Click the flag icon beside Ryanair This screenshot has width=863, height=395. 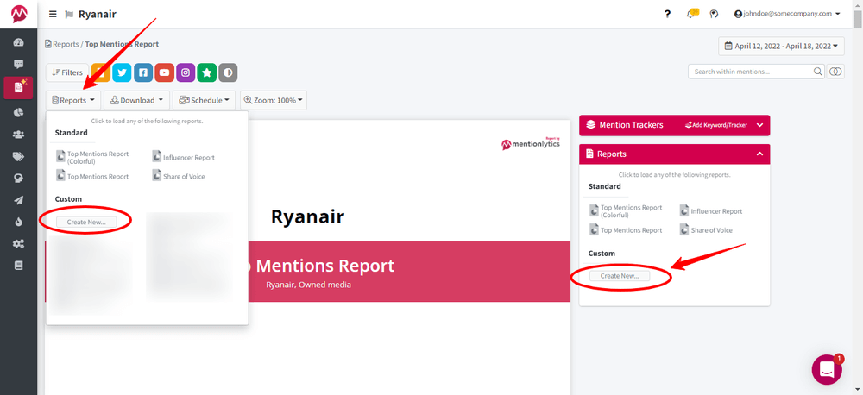coord(69,15)
